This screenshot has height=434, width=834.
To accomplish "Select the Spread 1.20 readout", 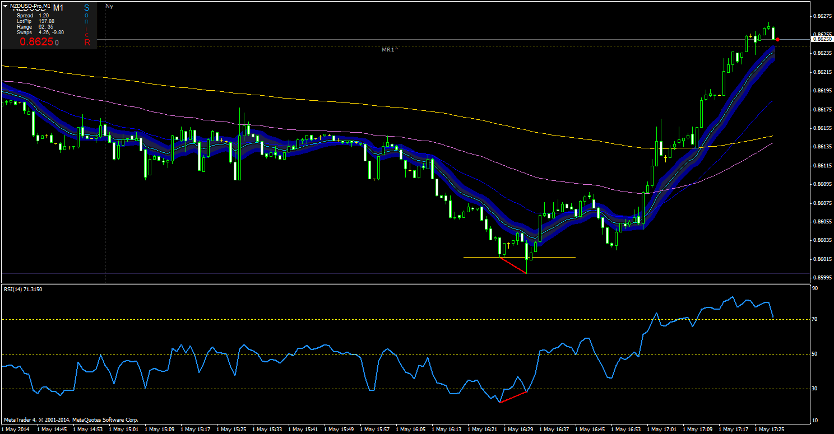I will [33, 16].
